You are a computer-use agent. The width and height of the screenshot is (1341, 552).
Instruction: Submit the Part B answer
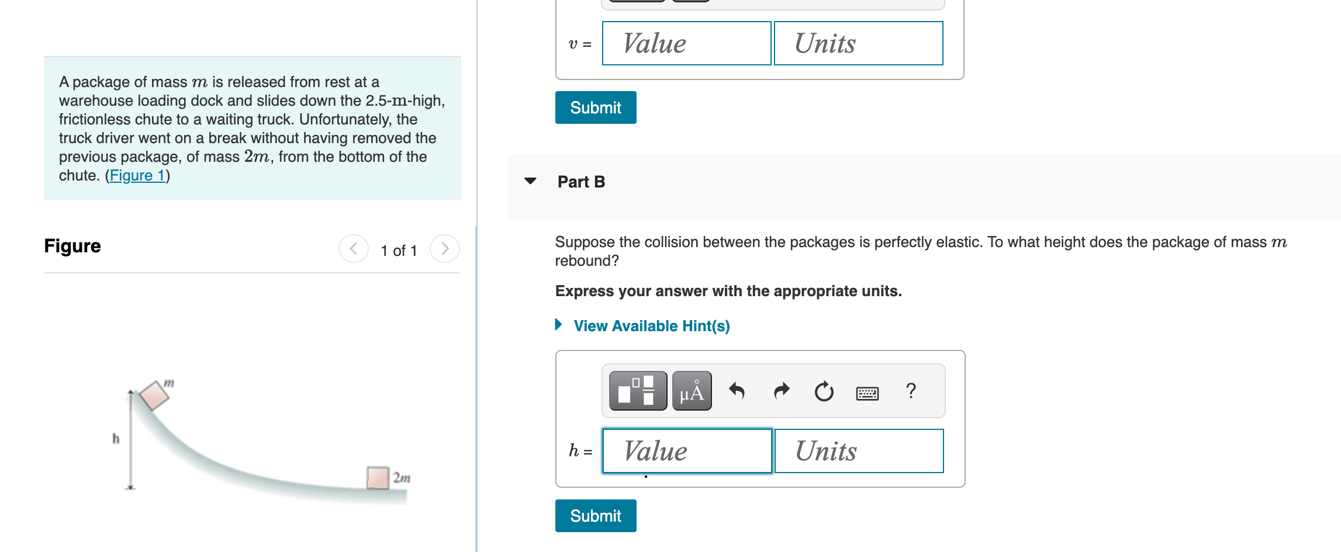coord(595,515)
